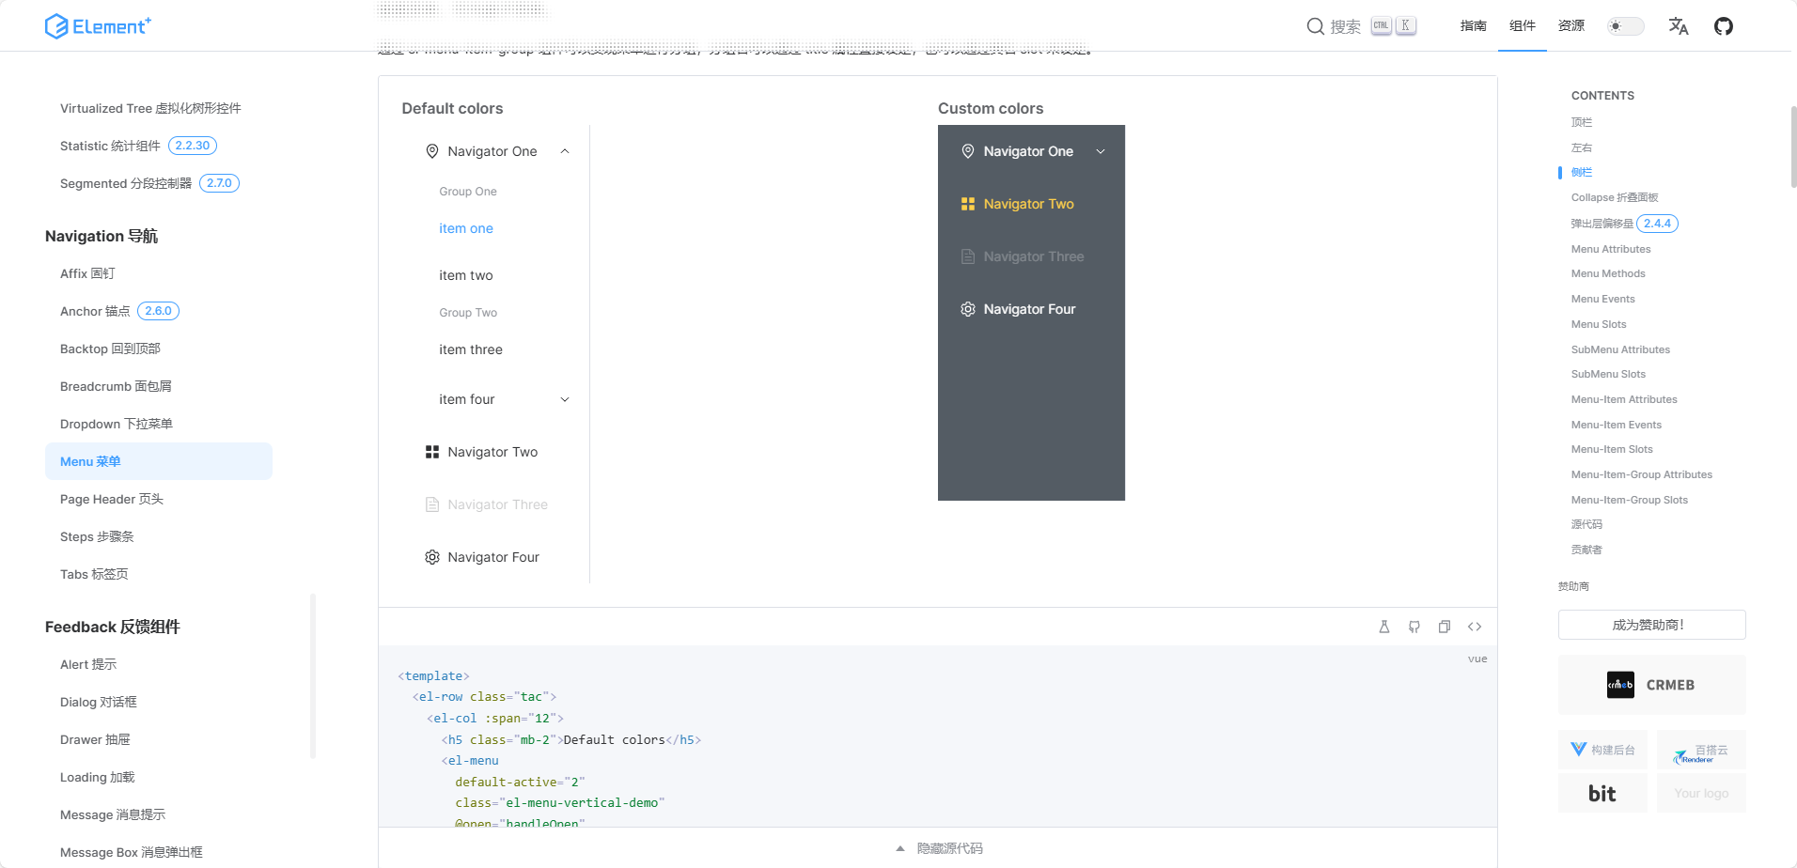Open bit sponsor logo
The height and width of the screenshot is (868, 1797).
[x=1602, y=793]
